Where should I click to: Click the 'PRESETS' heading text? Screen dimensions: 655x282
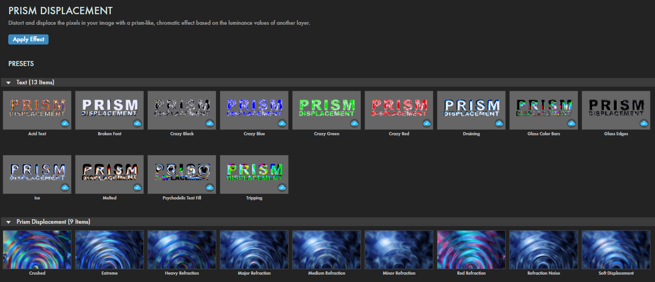click(x=21, y=64)
